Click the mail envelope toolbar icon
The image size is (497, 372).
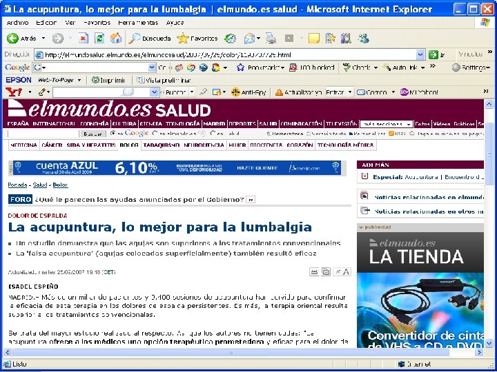249,39
